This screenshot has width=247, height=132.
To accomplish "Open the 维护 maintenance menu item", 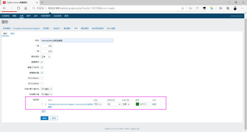I will coord(29,16).
